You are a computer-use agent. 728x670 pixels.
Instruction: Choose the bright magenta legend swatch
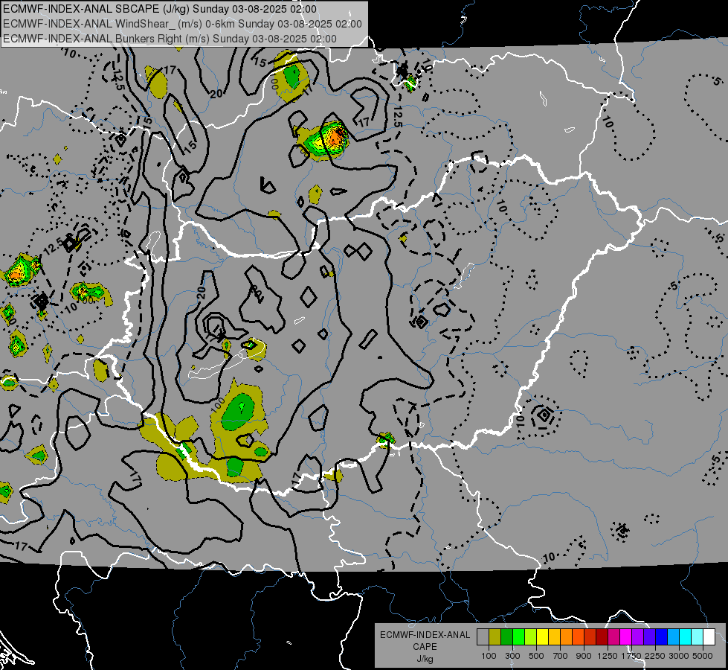tap(626, 637)
